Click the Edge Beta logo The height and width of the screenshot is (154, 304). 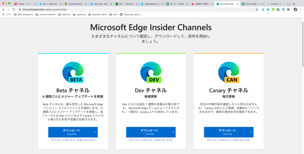click(73, 72)
